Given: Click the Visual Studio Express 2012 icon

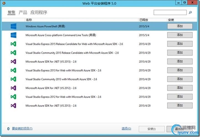Looking at the screenshot, I should (x=13, y=97).
